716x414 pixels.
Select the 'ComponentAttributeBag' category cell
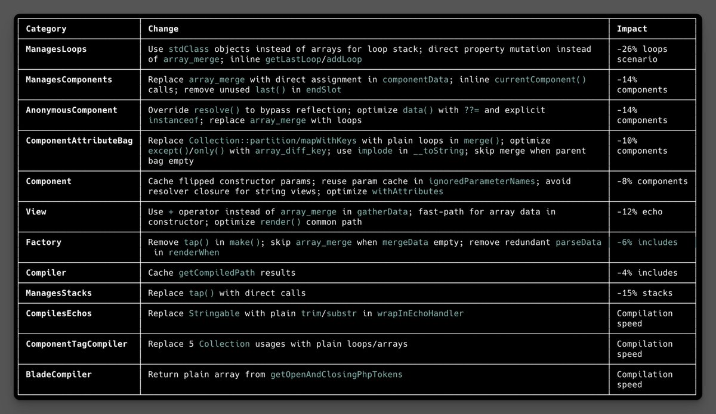[x=79, y=141]
